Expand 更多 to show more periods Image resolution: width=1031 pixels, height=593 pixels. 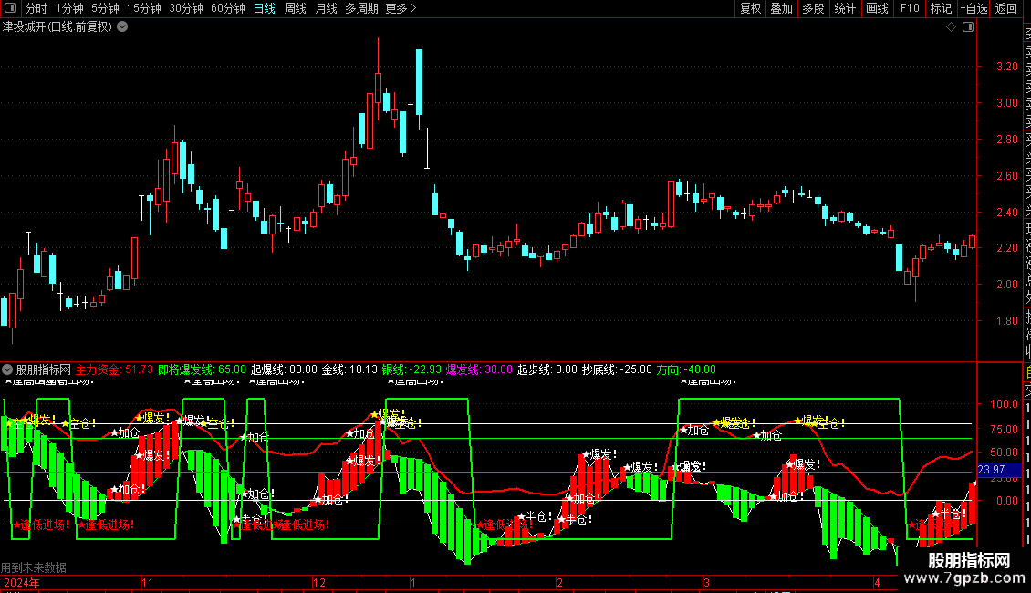point(401,8)
